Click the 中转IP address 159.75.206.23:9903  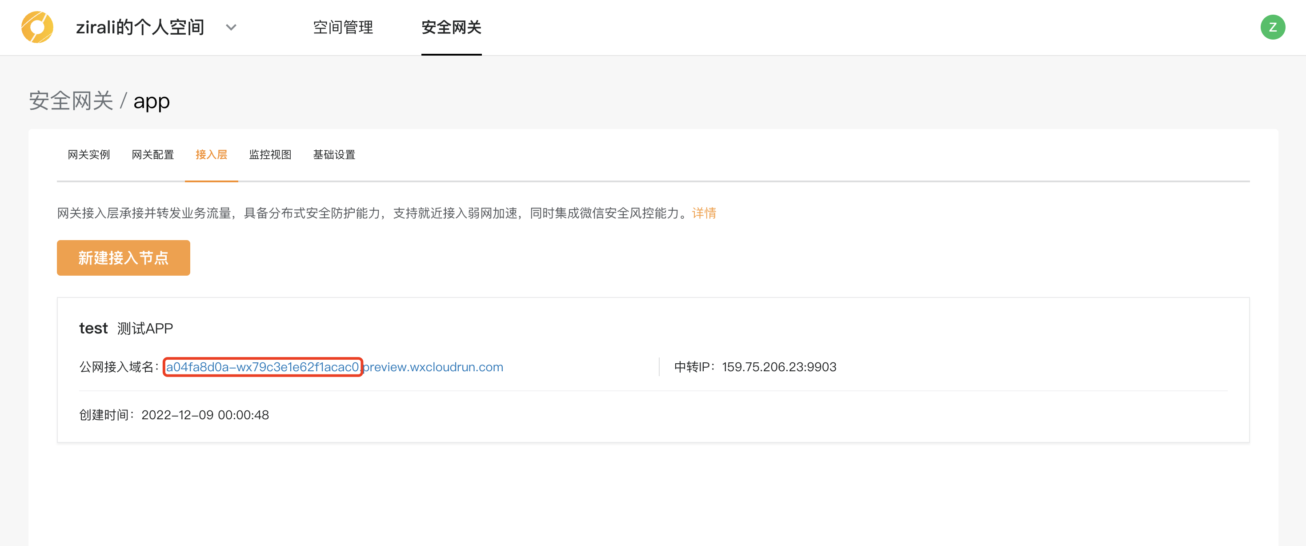tap(779, 366)
